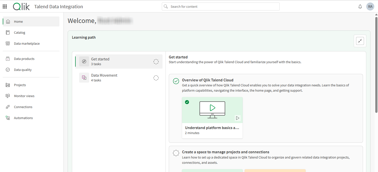Click inside the Search for content field
Screen dimensions: 378x172
(220, 6)
